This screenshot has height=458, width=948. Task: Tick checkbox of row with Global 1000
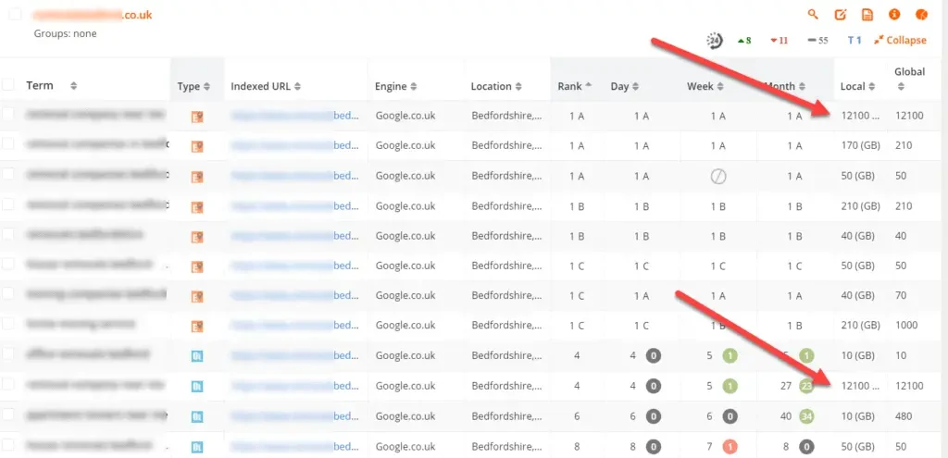point(7,324)
